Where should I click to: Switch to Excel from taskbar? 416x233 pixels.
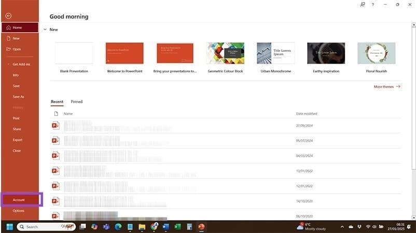[177, 227]
